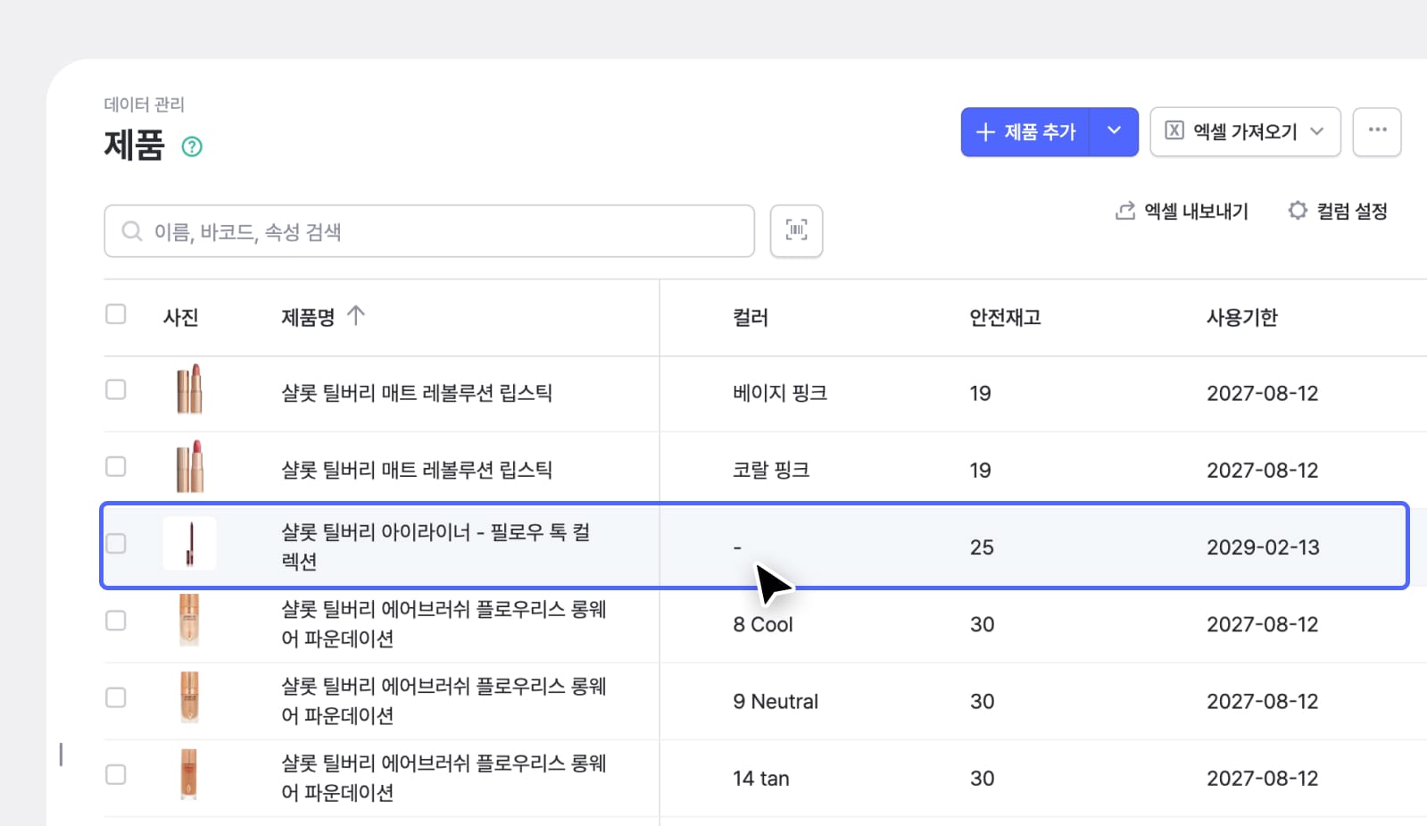Open the 8 Cool row product name
This screenshot has height=826, width=1427.
click(444, 623)
